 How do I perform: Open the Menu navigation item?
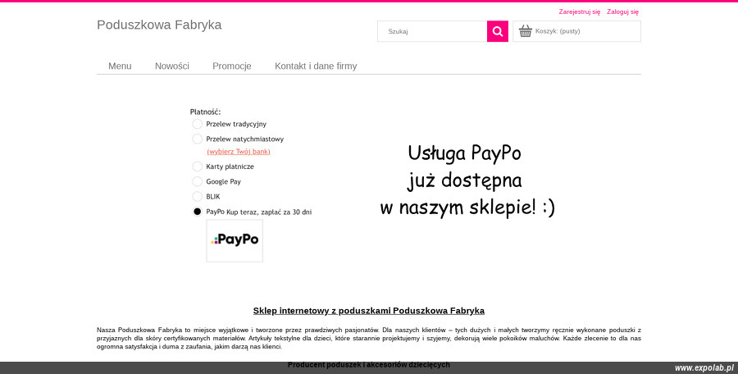[120, 66]
